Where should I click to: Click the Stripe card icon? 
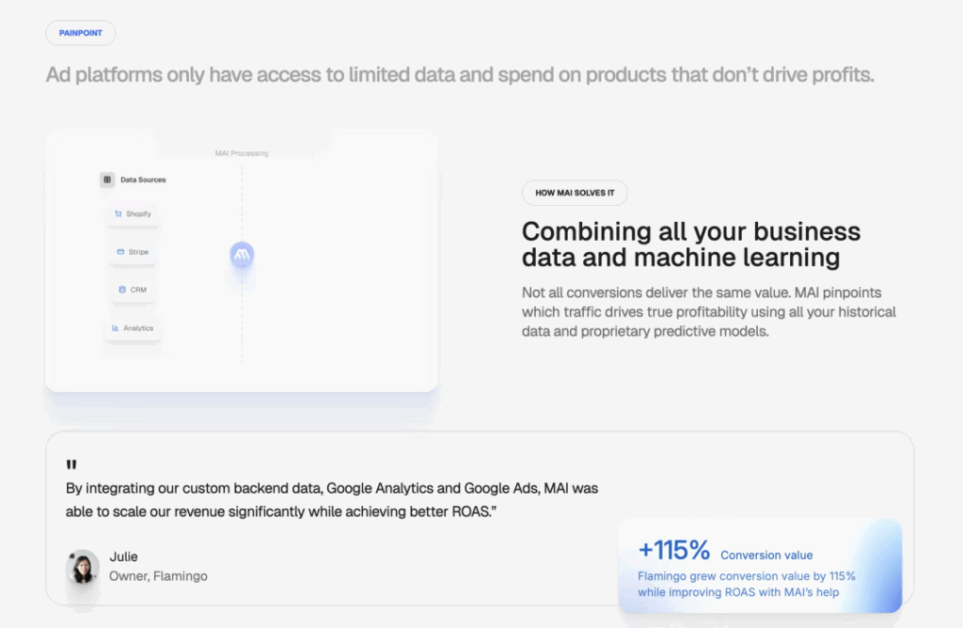(120, 252)
